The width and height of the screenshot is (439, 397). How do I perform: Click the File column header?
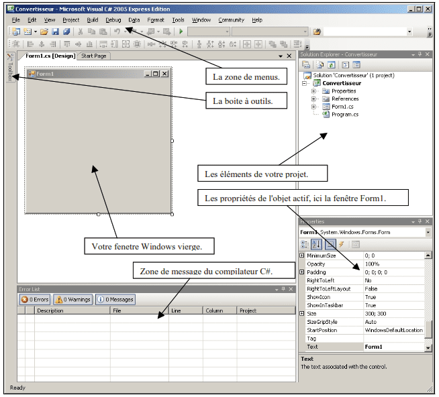coord(140,310)
